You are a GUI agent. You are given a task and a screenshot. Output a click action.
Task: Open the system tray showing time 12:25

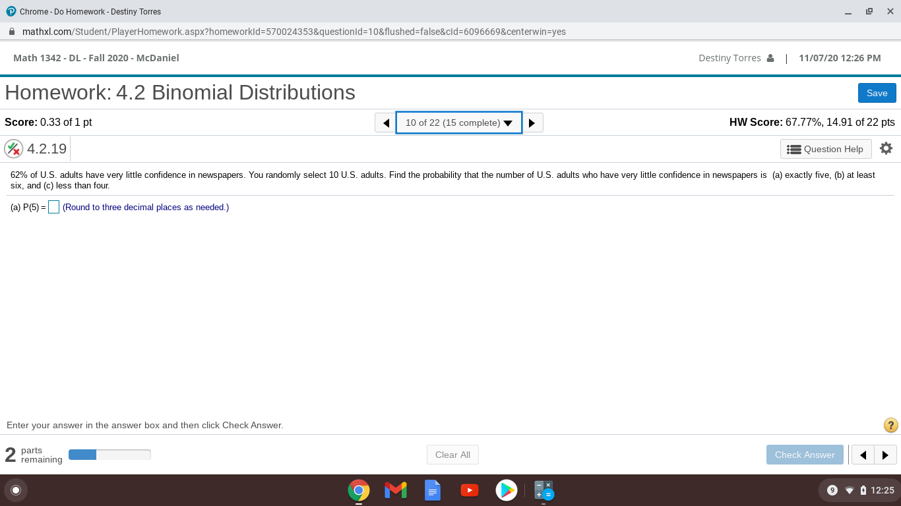pos(858,490)
